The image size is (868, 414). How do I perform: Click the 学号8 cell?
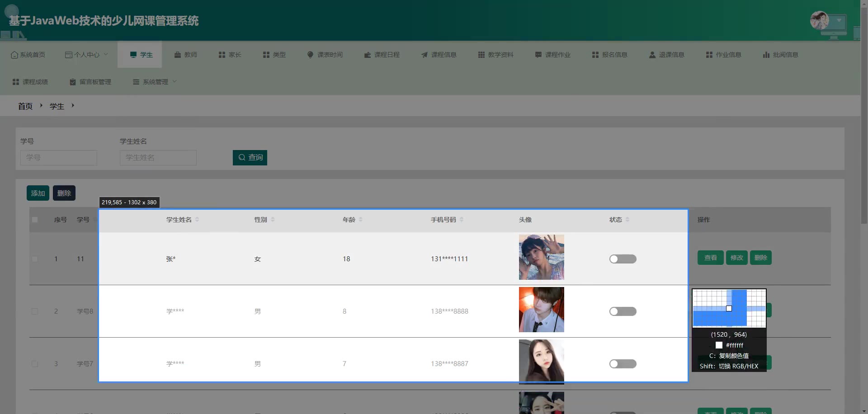85,311
